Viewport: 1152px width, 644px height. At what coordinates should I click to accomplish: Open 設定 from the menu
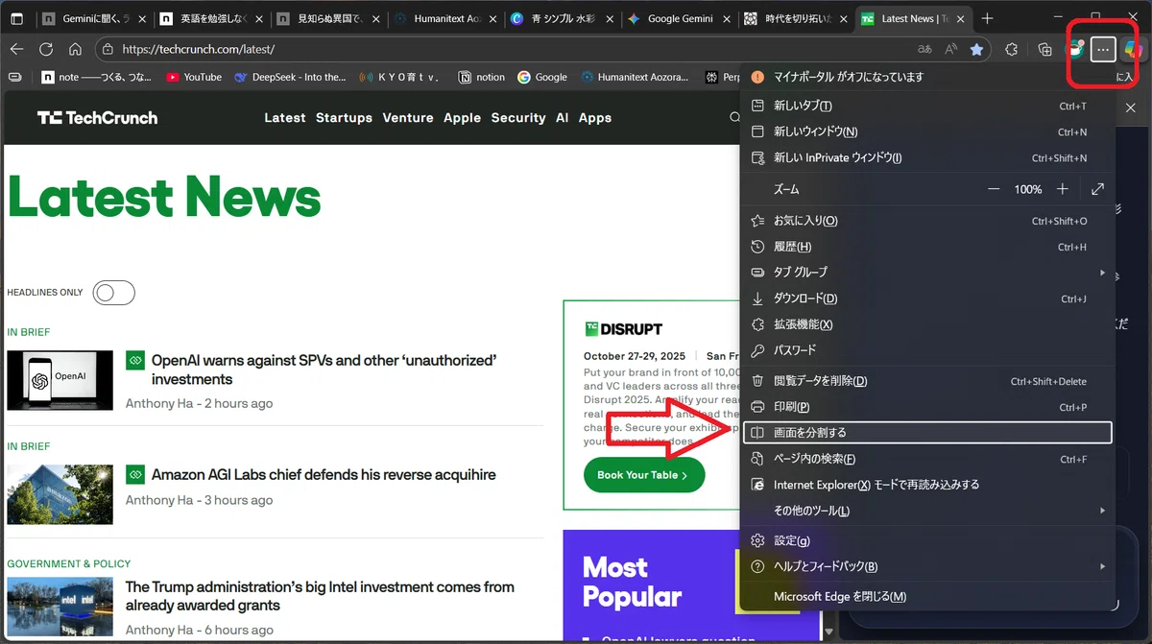tap(927, 540)
